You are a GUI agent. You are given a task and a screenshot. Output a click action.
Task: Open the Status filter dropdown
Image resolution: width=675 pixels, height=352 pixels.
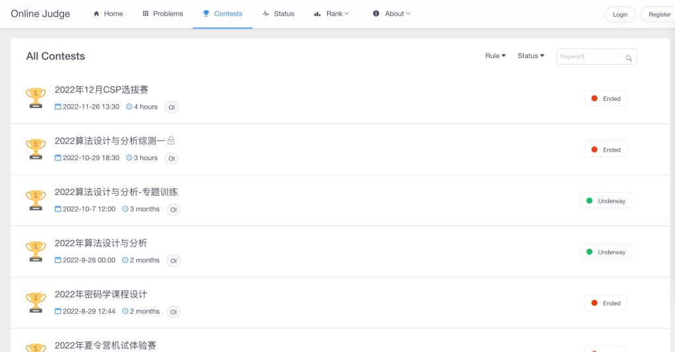(531, 56)
